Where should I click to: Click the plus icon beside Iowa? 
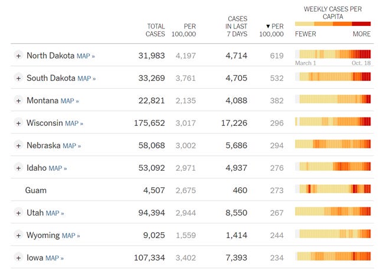[x=18, y=258]
